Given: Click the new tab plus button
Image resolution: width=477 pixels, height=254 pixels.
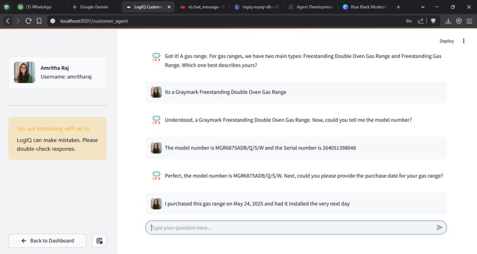Looking at the screenshot, I should coord(398,6).
